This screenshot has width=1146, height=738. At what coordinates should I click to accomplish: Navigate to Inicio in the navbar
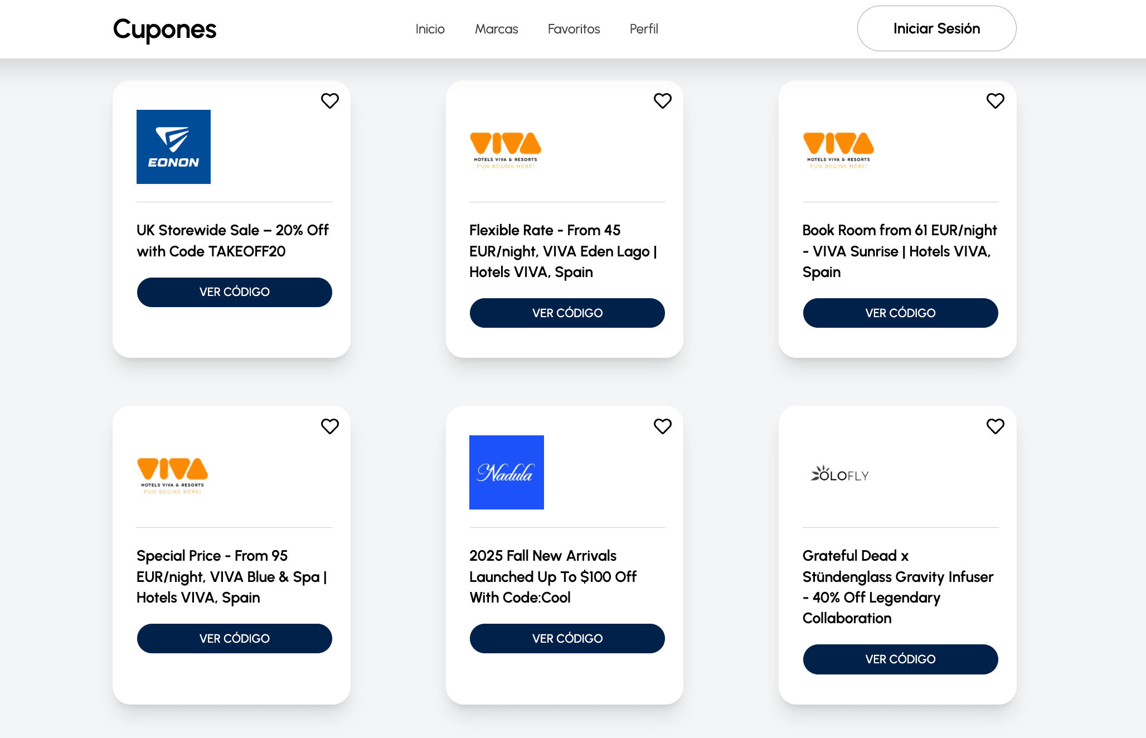point(430,29)
